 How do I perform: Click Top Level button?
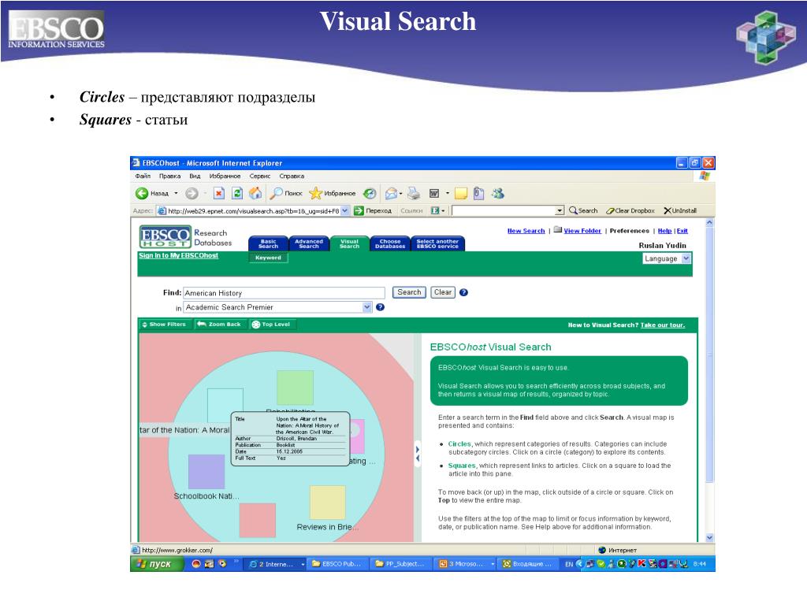coord(271,324)
